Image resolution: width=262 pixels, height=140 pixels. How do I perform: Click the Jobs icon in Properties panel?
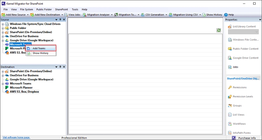point(230,67)
